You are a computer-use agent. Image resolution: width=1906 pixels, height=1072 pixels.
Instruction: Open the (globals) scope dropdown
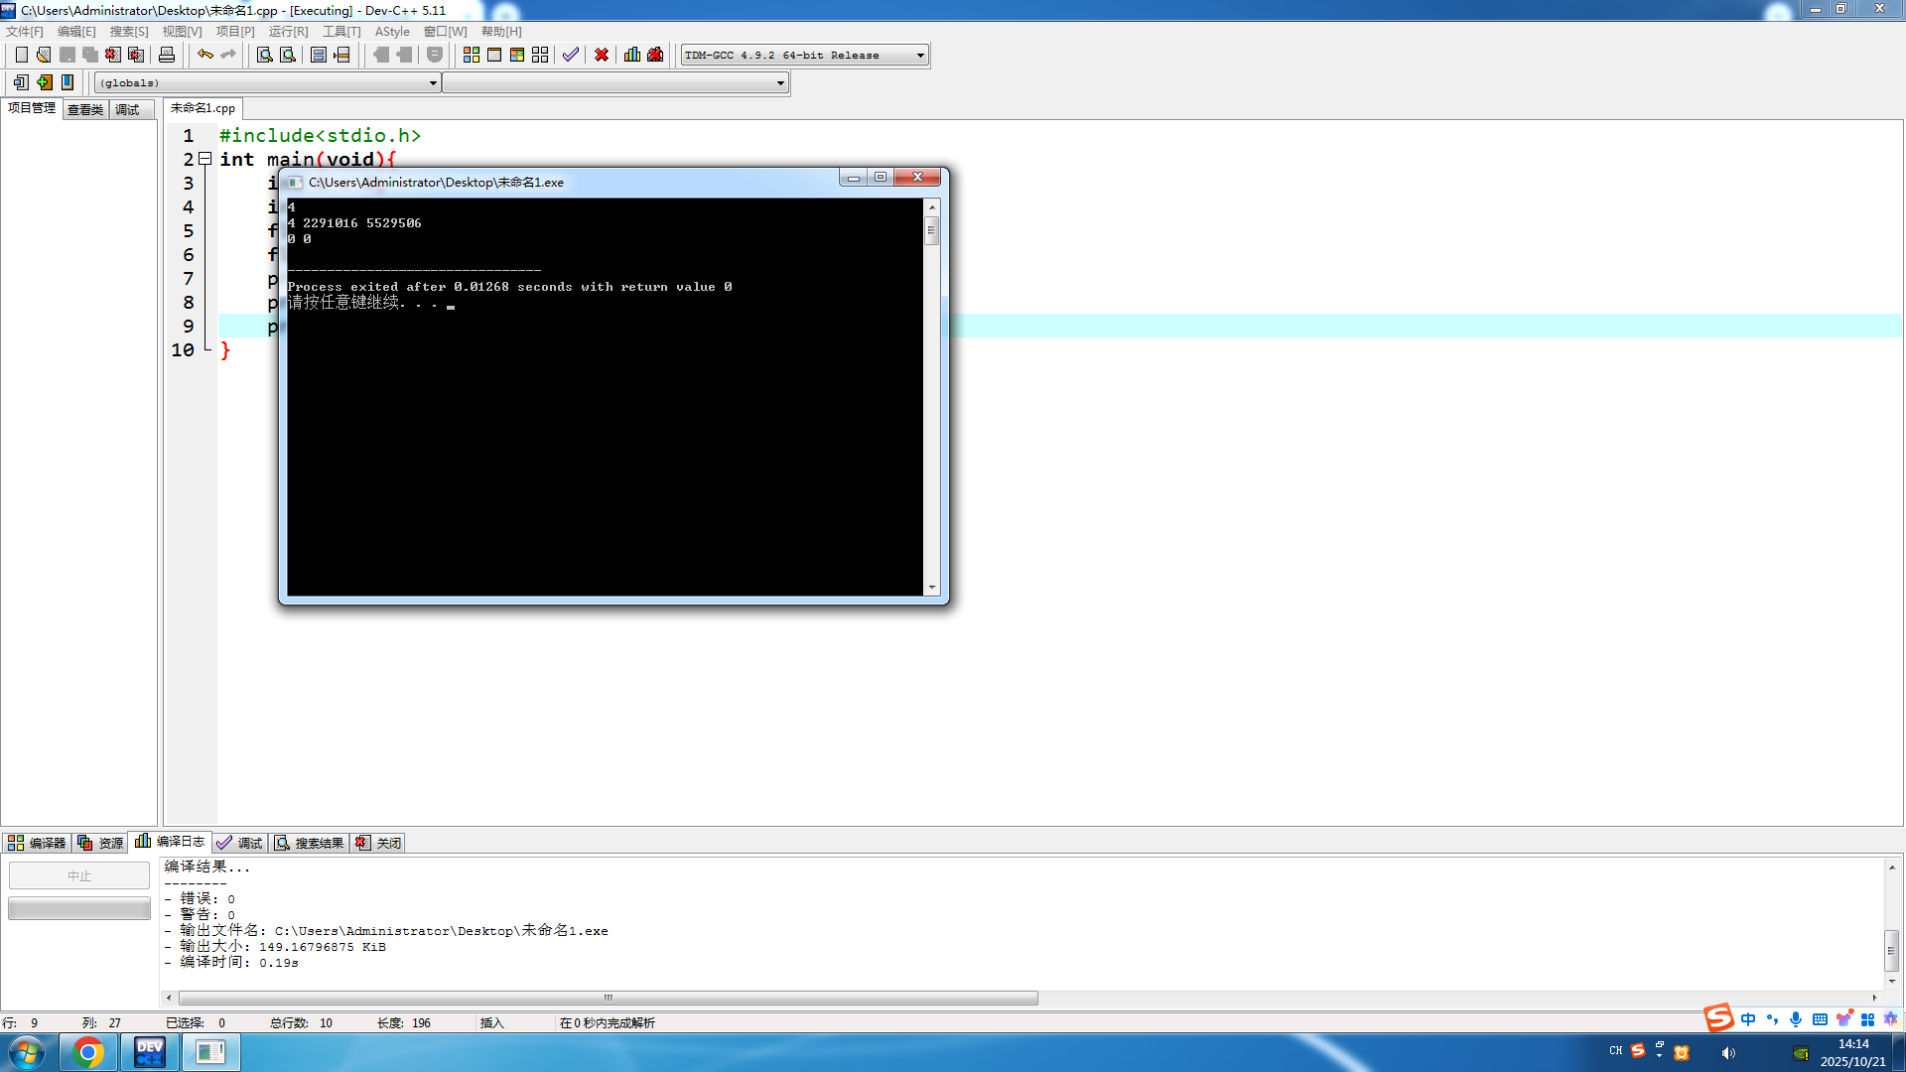pyautogui.click(x=433, y=83)
